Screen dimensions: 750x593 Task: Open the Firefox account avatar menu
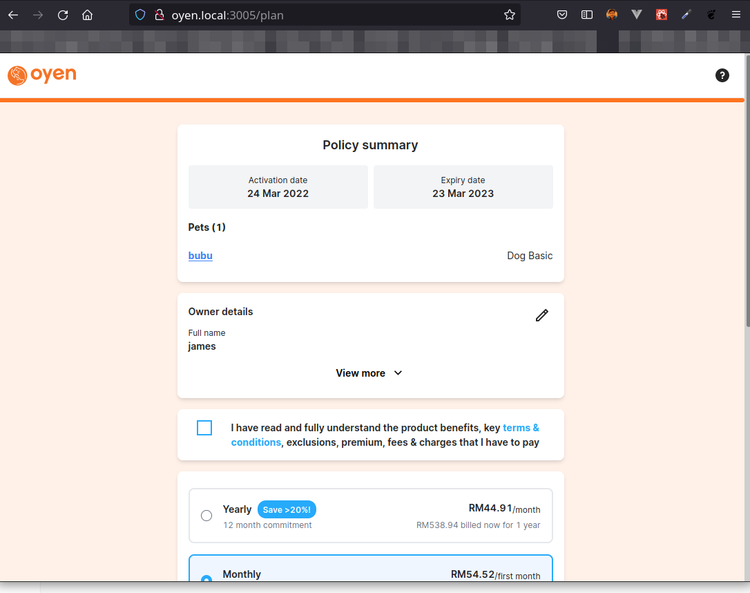[612, 15]
